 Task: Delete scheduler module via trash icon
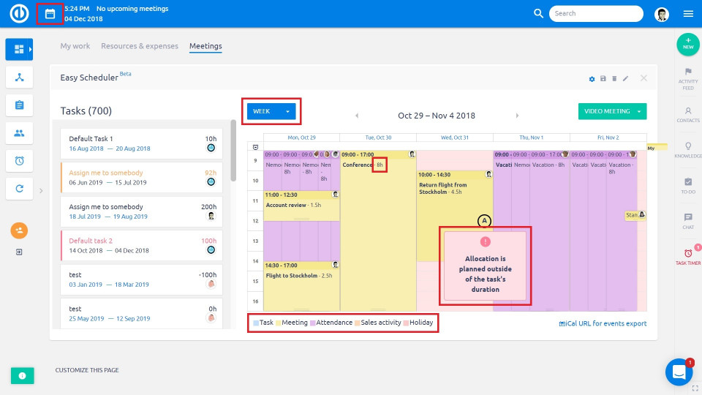[614, 78]
